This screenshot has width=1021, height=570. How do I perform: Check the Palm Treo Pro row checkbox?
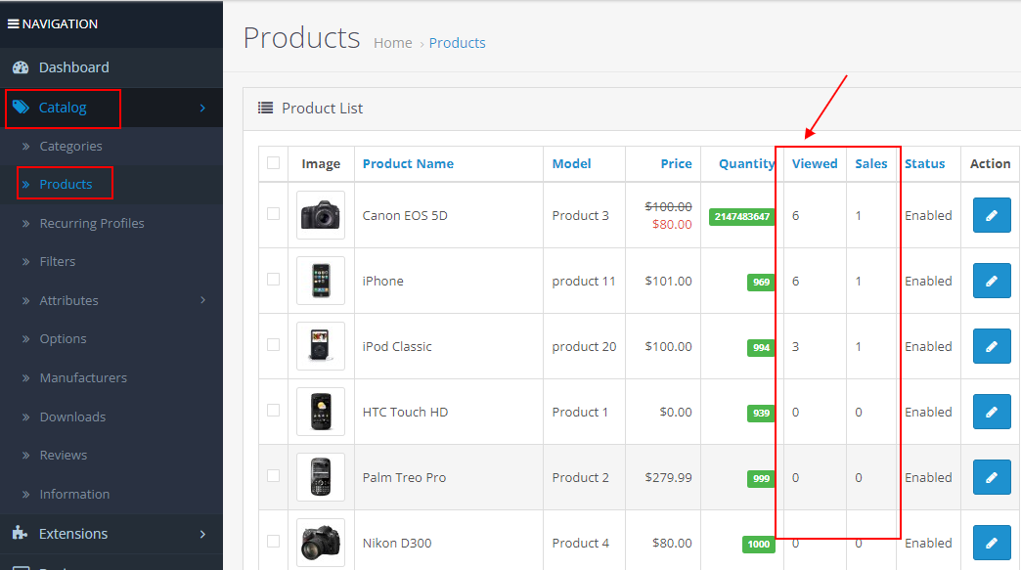tap(274, 475)
